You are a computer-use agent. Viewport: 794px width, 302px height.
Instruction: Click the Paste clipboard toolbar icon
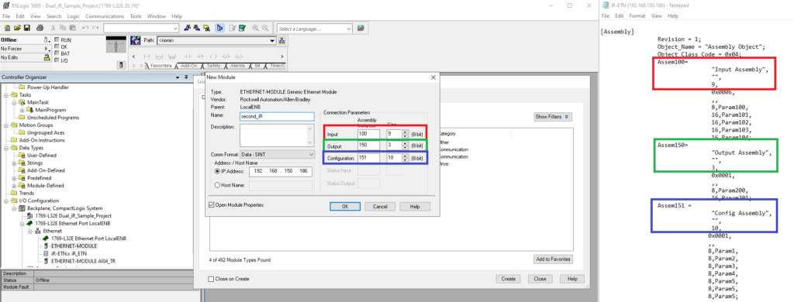(x=72, y=28)
